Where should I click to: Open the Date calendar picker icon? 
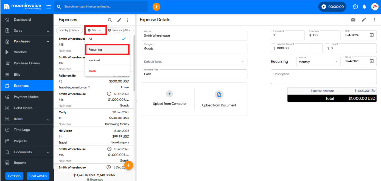pyautogui.click(x=372, y=35)
